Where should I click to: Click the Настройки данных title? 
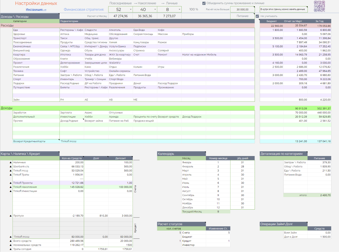[36, 3]
